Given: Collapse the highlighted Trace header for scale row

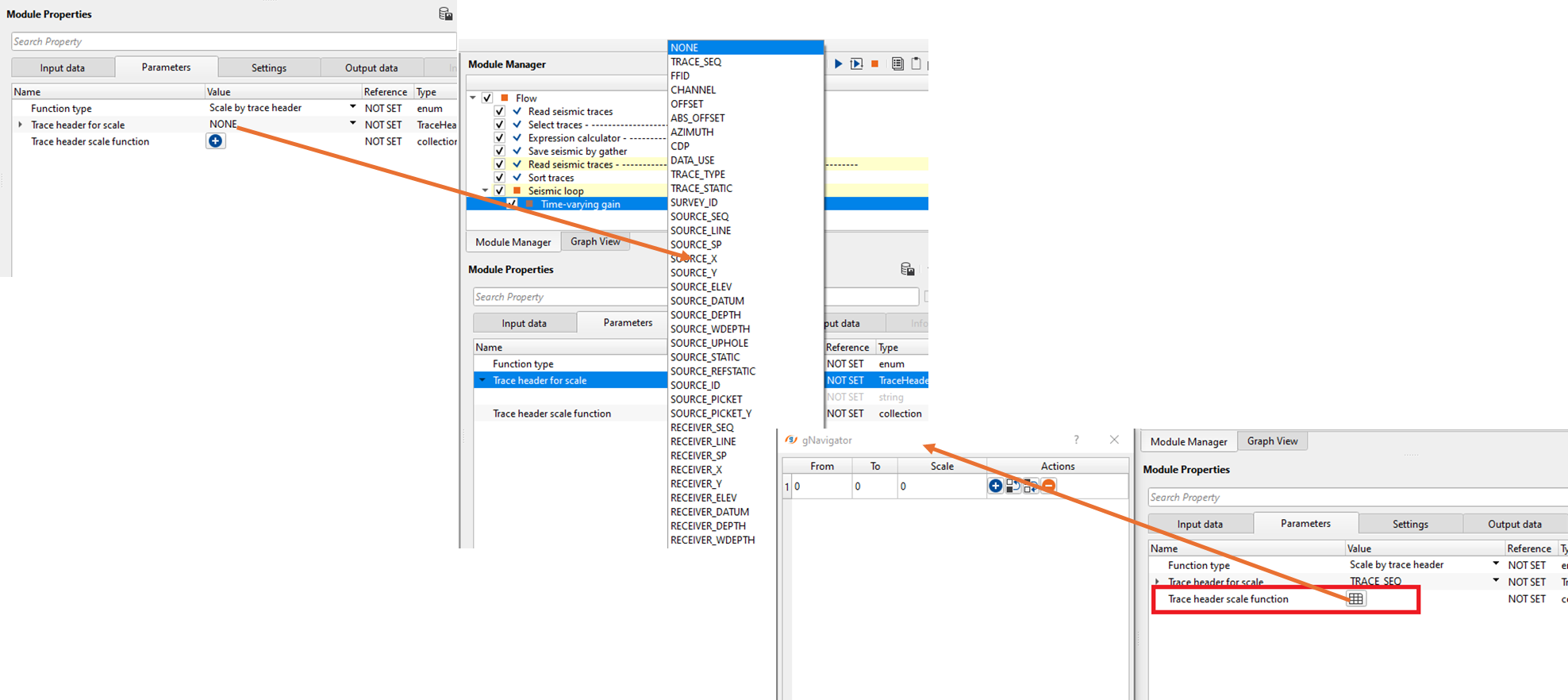Looking at the screenshot, I should (x=482, y=380).
